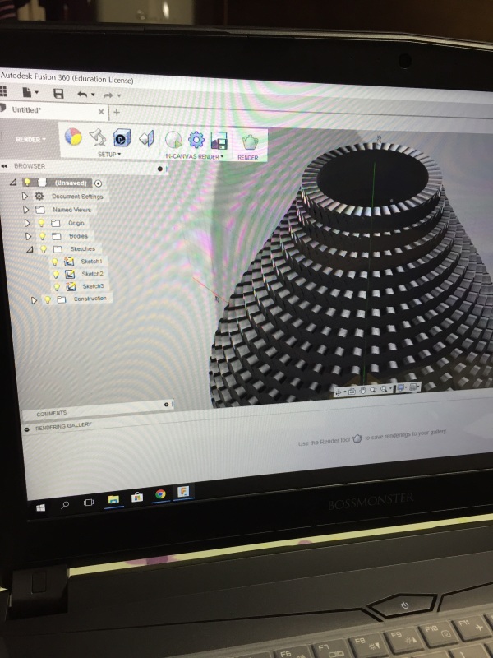Add a new design tab with plus
Screen dimensions: 493x658
coord(117,112)
